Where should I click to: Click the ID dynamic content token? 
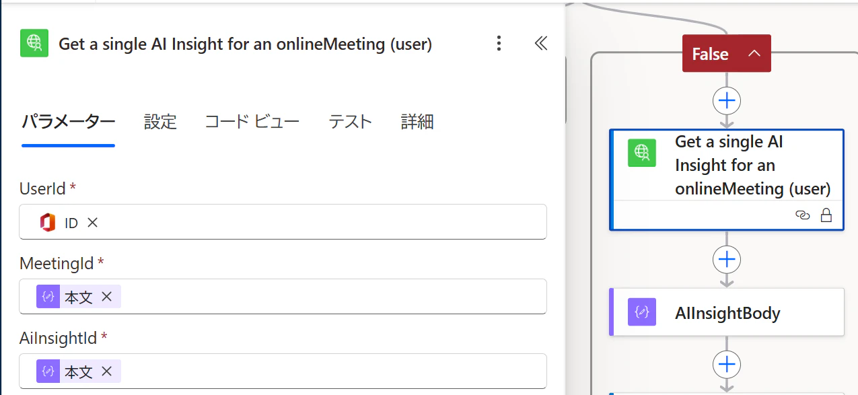pos(69,222)
